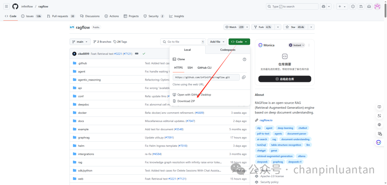Open the Add file dropdown

[x=217, y=42]
